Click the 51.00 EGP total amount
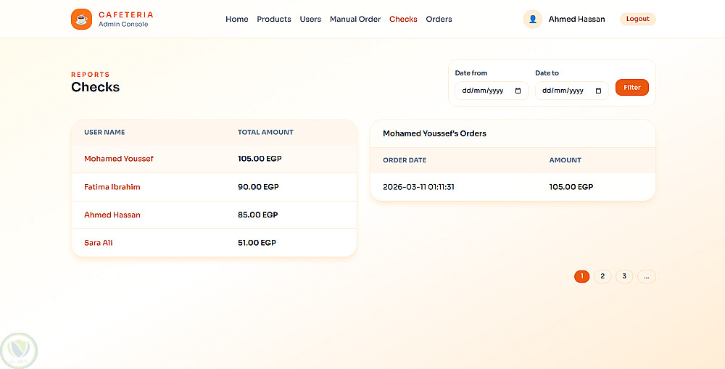Image resolution: width=725 pixels, height=369 pixels. [257, 243]
